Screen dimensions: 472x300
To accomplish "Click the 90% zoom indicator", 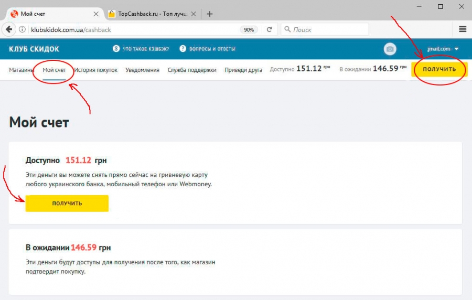I will coord(249,29).
